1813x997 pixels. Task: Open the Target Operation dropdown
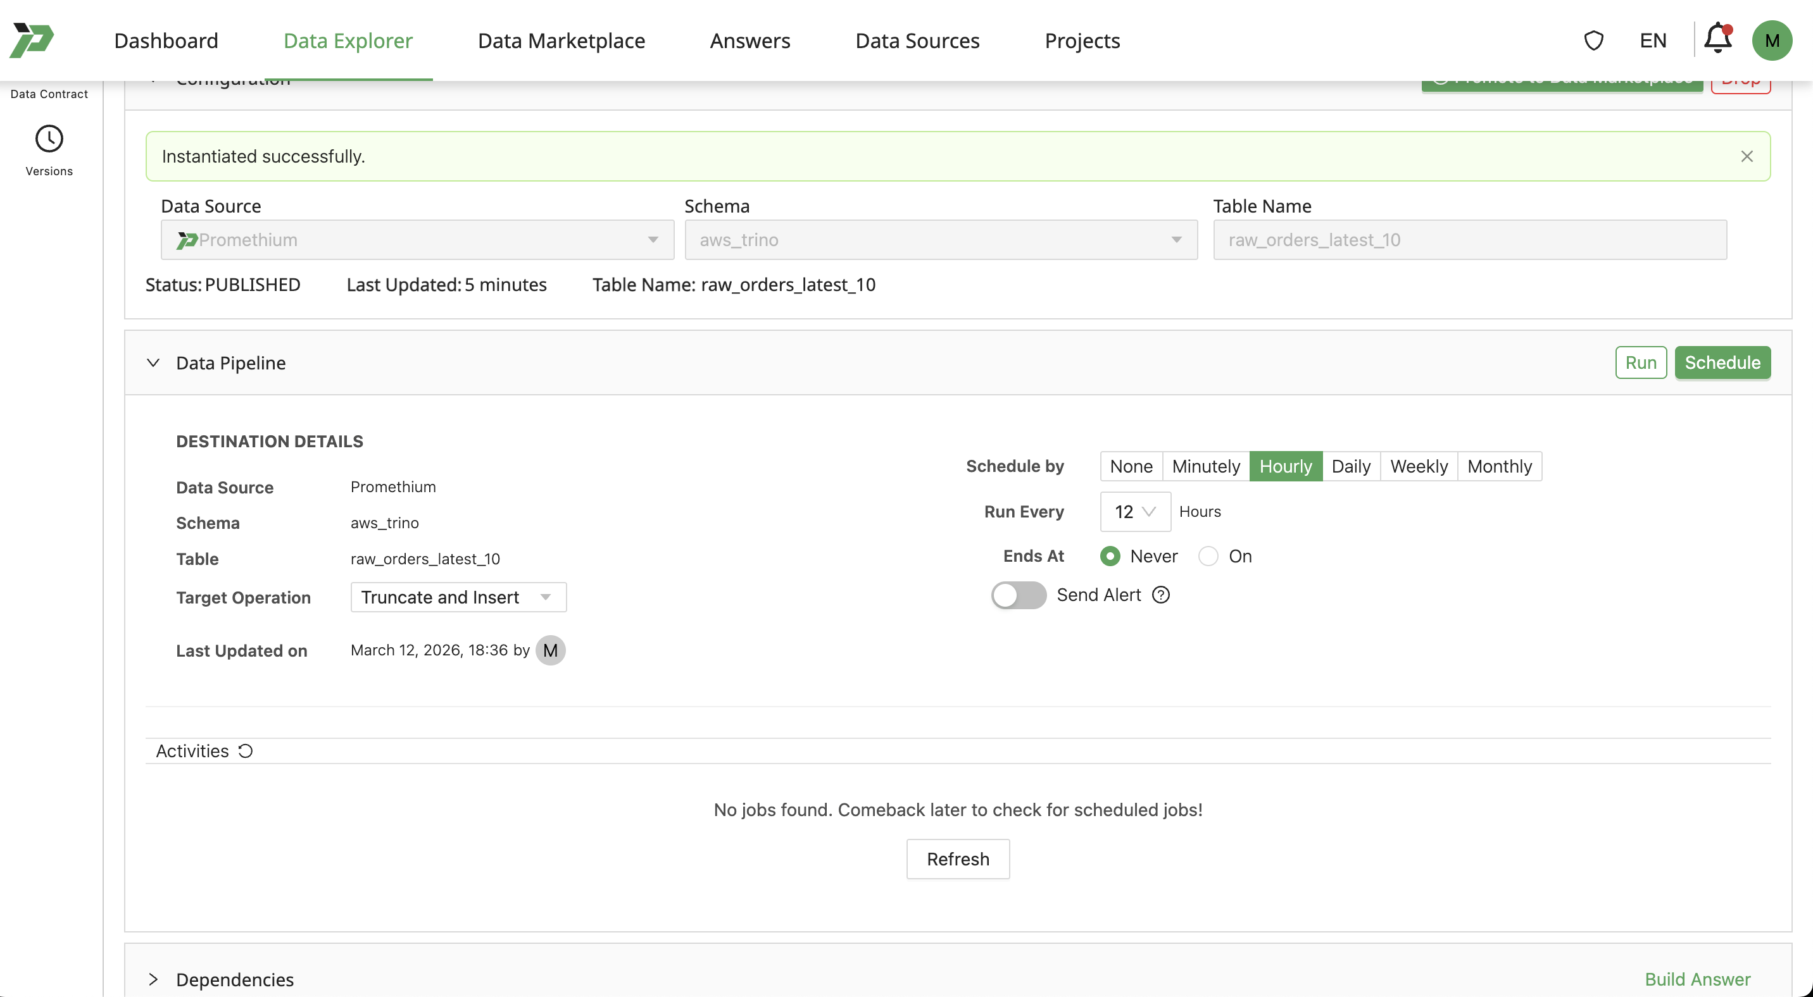(458, 597)
